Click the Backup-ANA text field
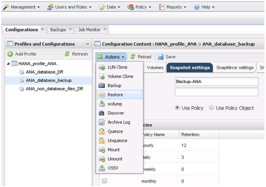 (216, 82)
